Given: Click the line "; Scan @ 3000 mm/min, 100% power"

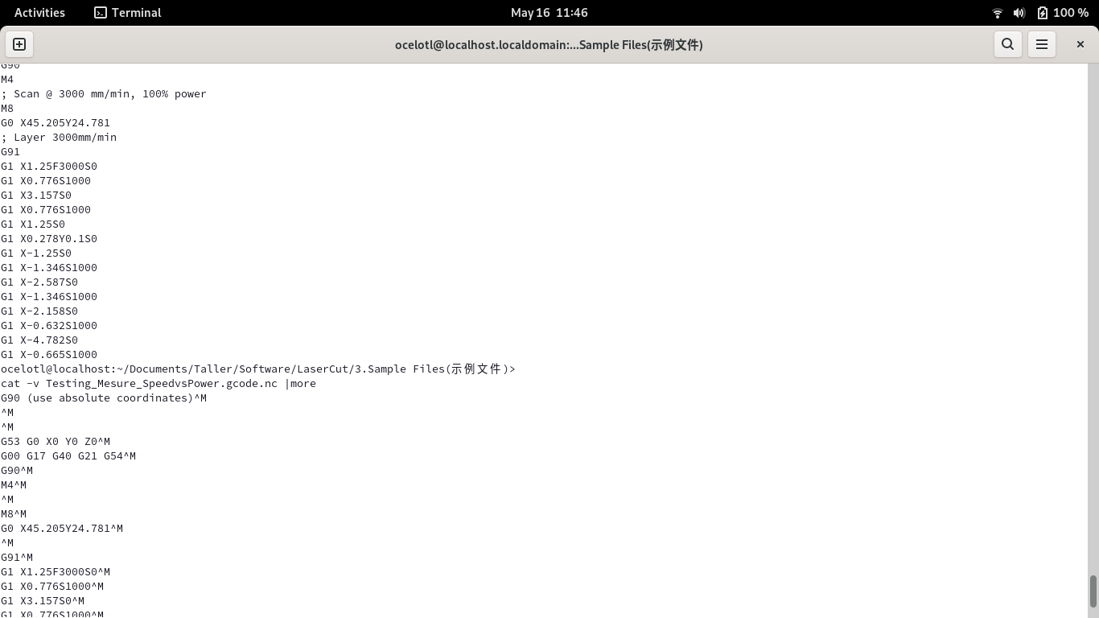Looking at the screenshot, I should pyautogui.click(x=104, y=94).
